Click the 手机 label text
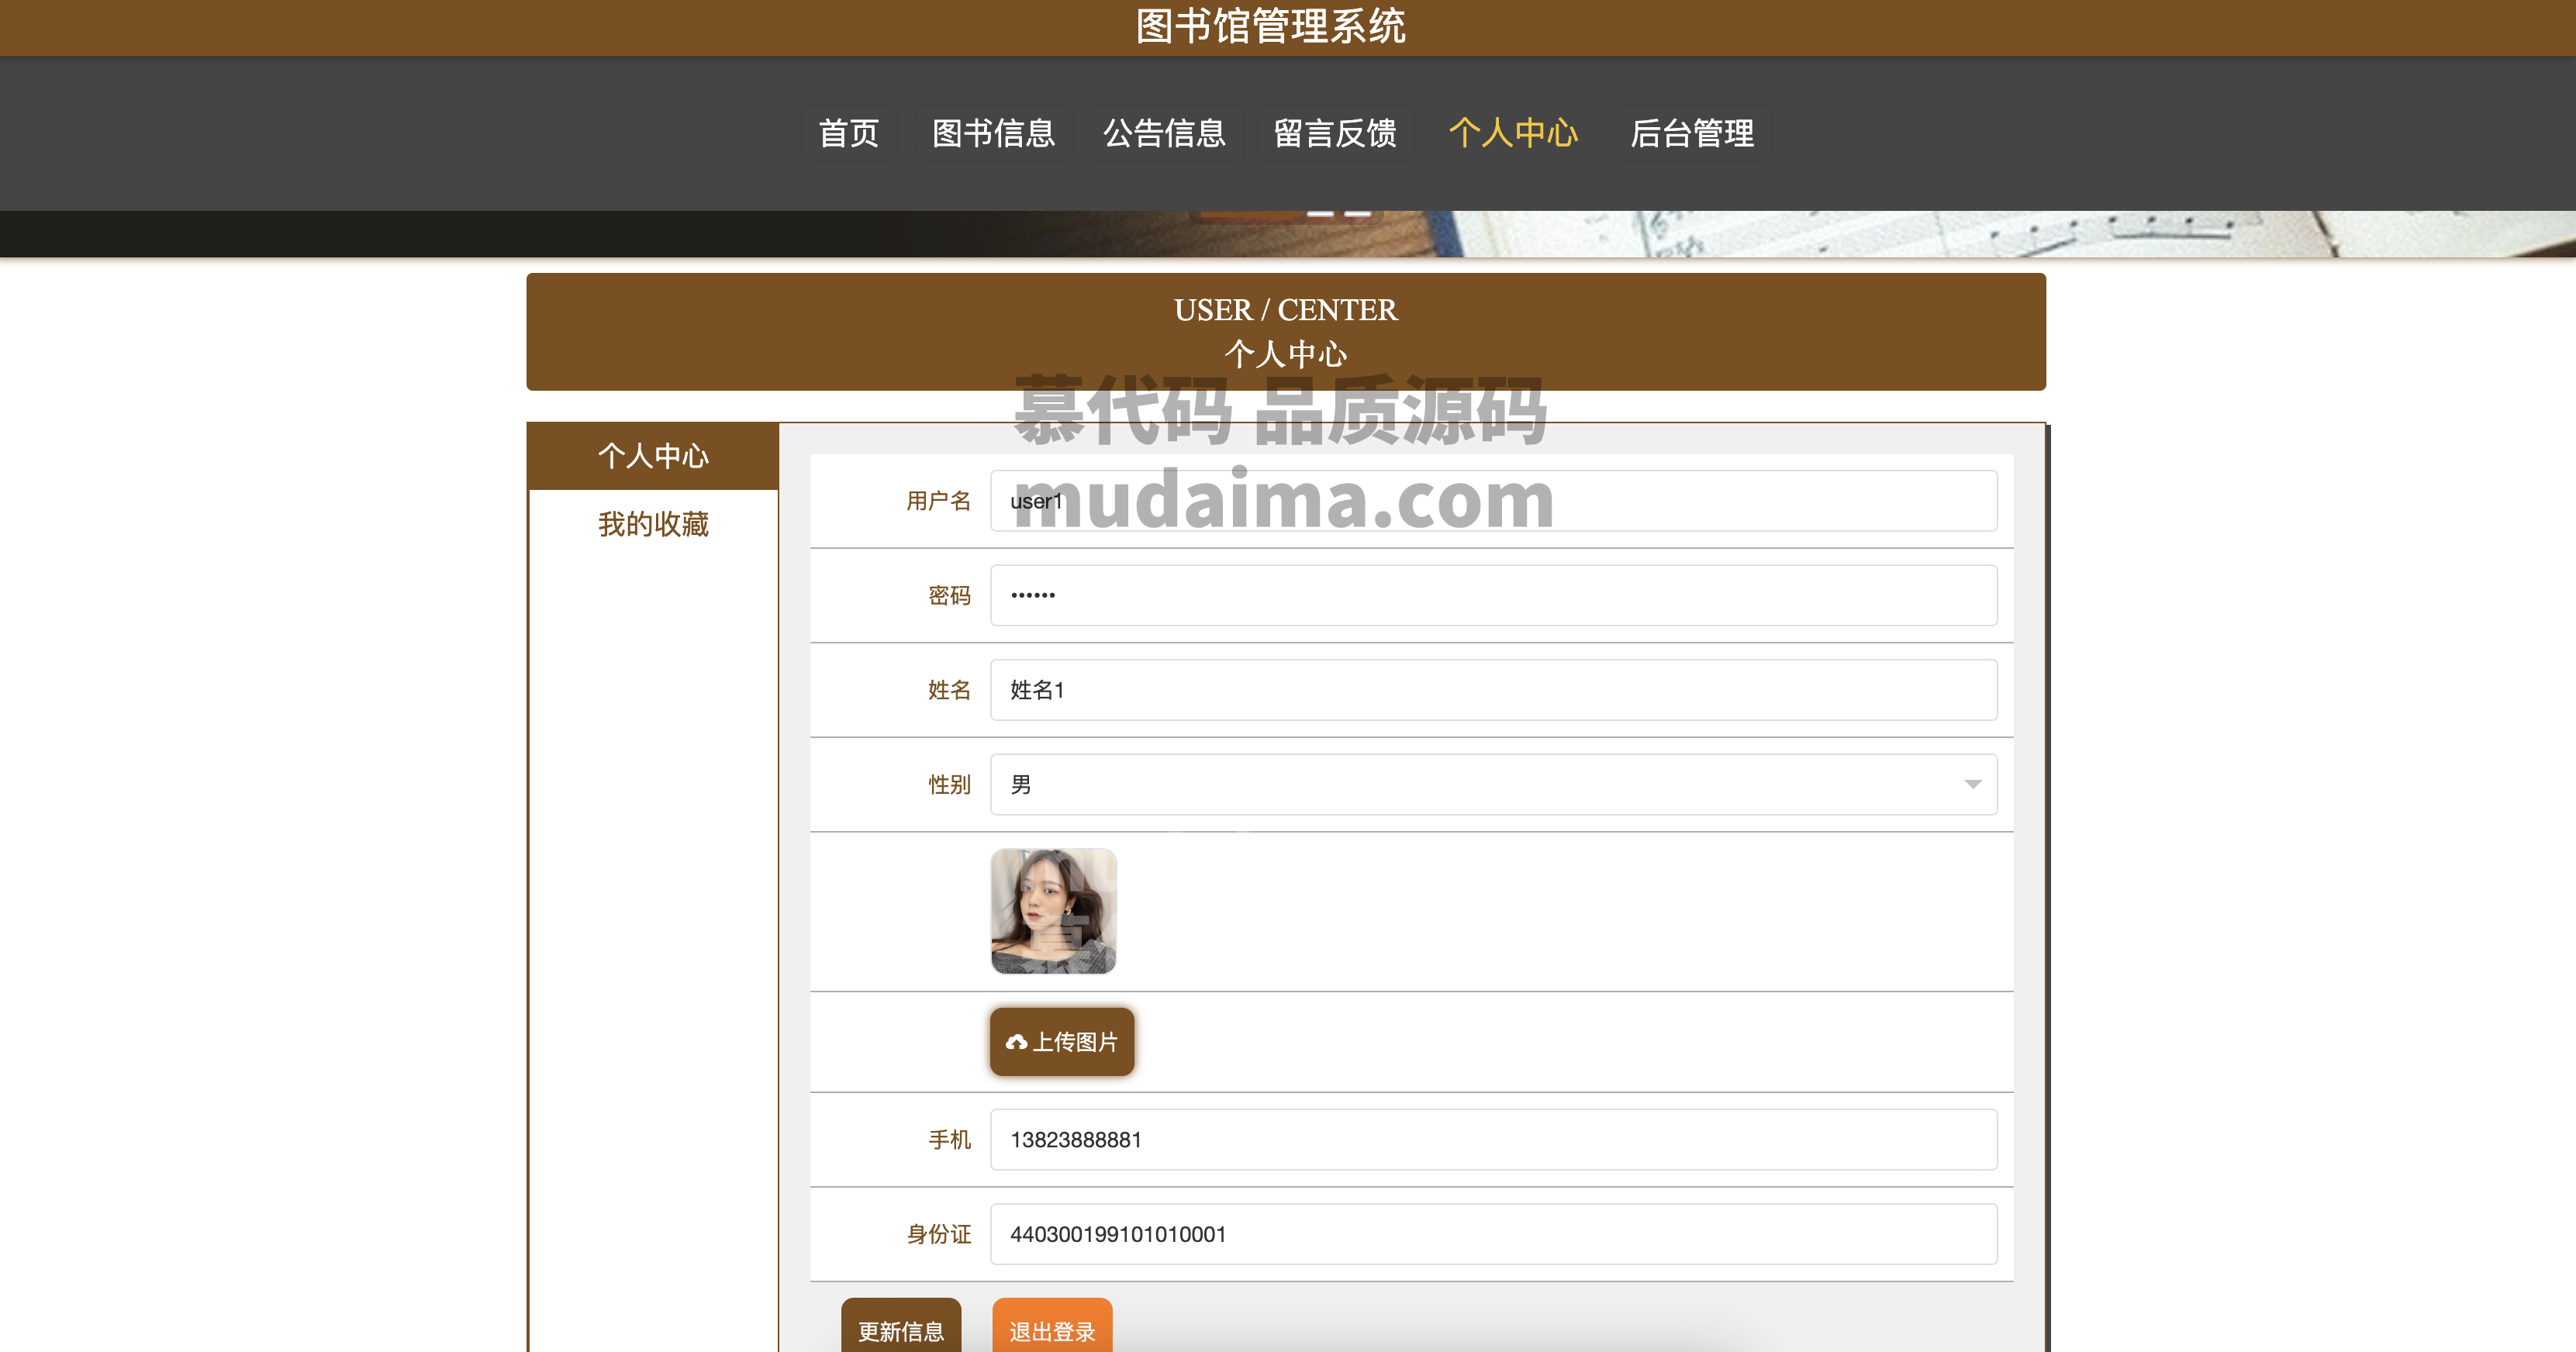Image resolution: width=2576 pixels, height=1352 pixels. point(949,1140)
